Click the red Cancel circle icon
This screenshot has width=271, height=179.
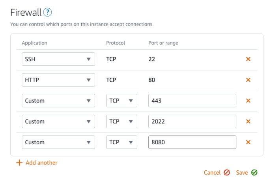227,173
